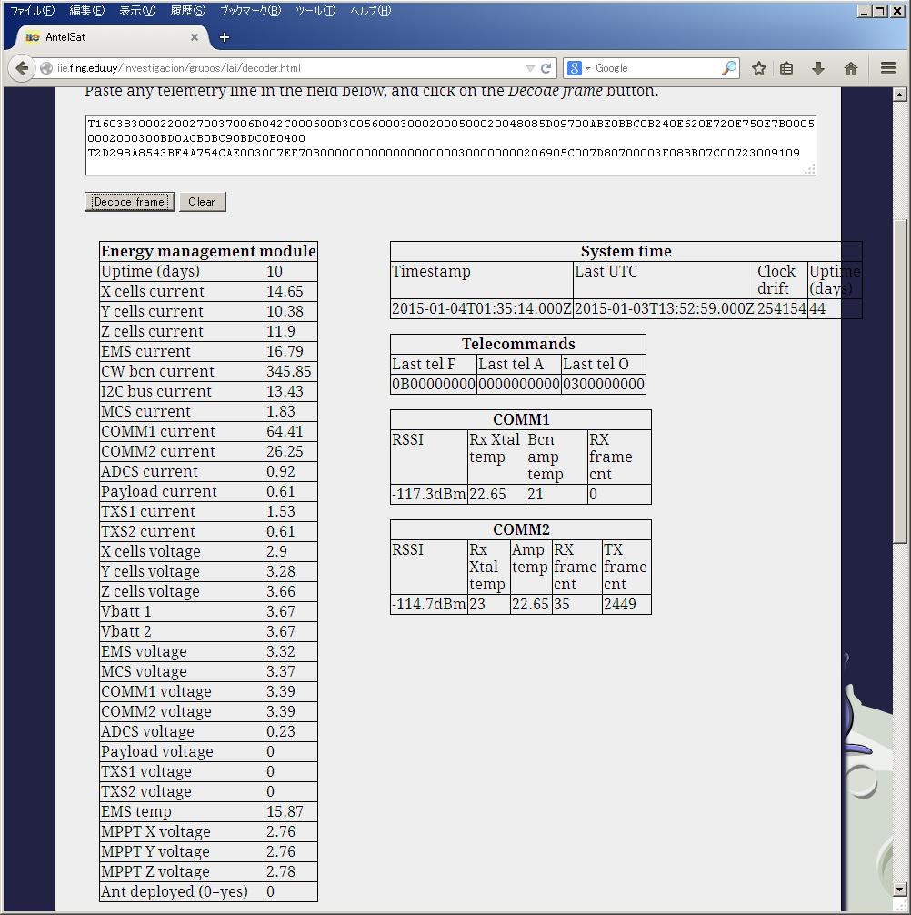Open a new tab with the plus button
911x915 pixels.
click(x=225, y=37)
